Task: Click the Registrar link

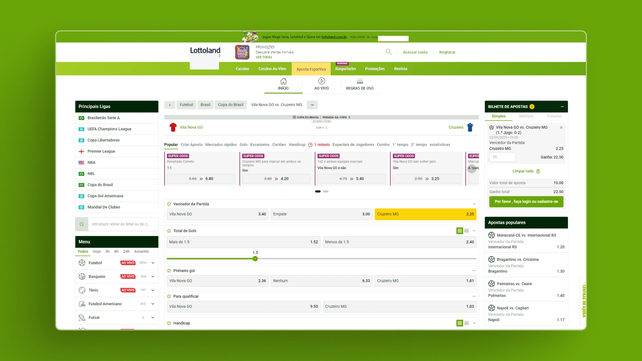Action: click(447, 52)
